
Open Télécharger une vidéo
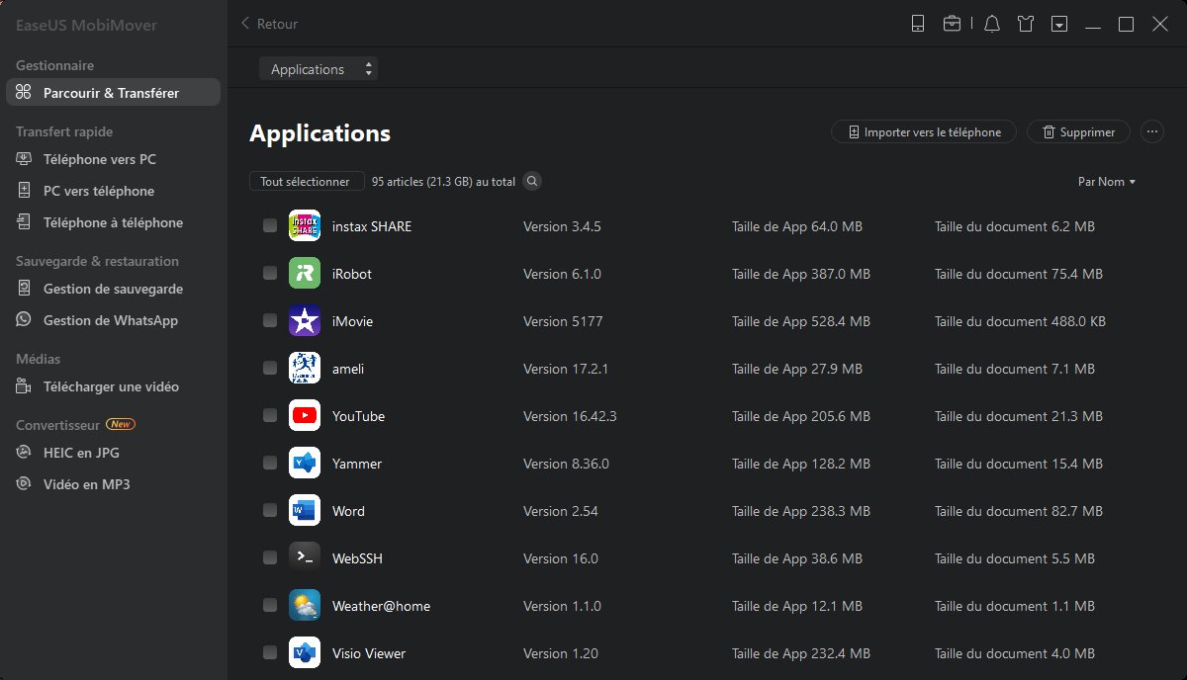[113, 386]
